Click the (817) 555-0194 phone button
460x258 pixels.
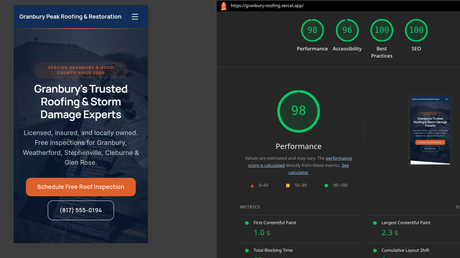tap(81, 210)
